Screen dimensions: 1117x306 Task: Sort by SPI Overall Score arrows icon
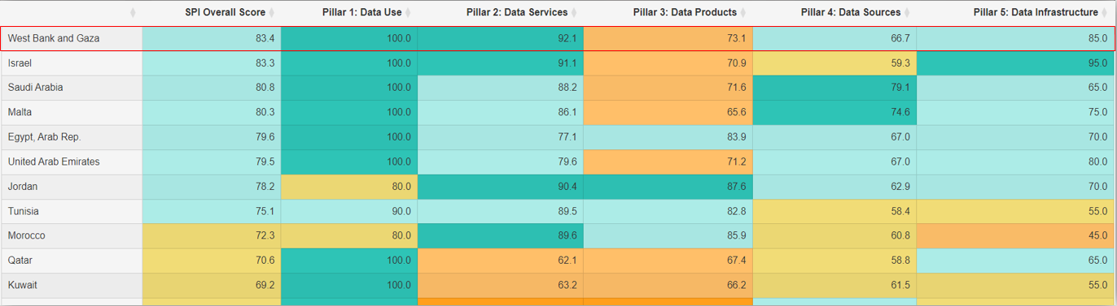tap(273, 13)
